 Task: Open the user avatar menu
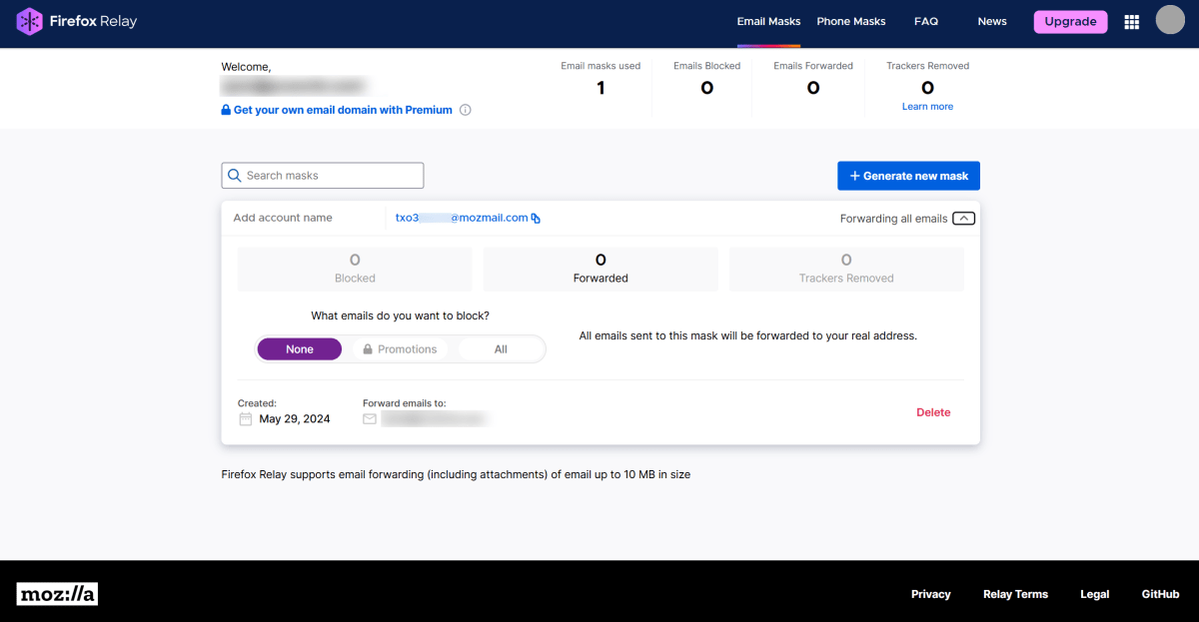point(1170,20)
